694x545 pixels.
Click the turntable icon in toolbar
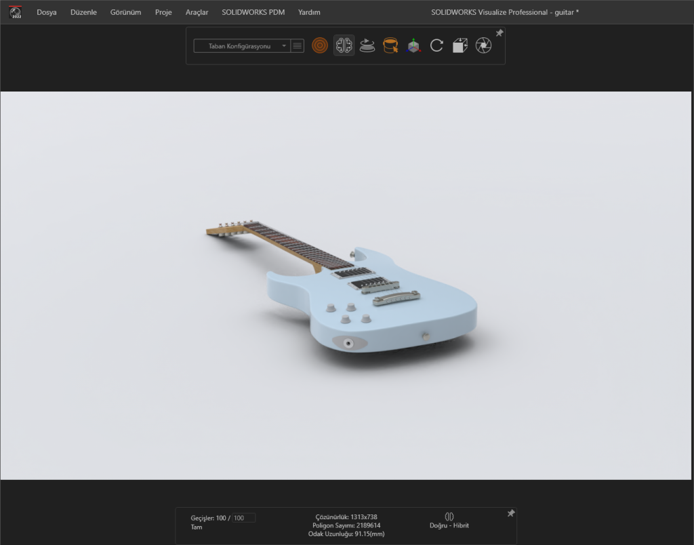click(x=367, y=45)
